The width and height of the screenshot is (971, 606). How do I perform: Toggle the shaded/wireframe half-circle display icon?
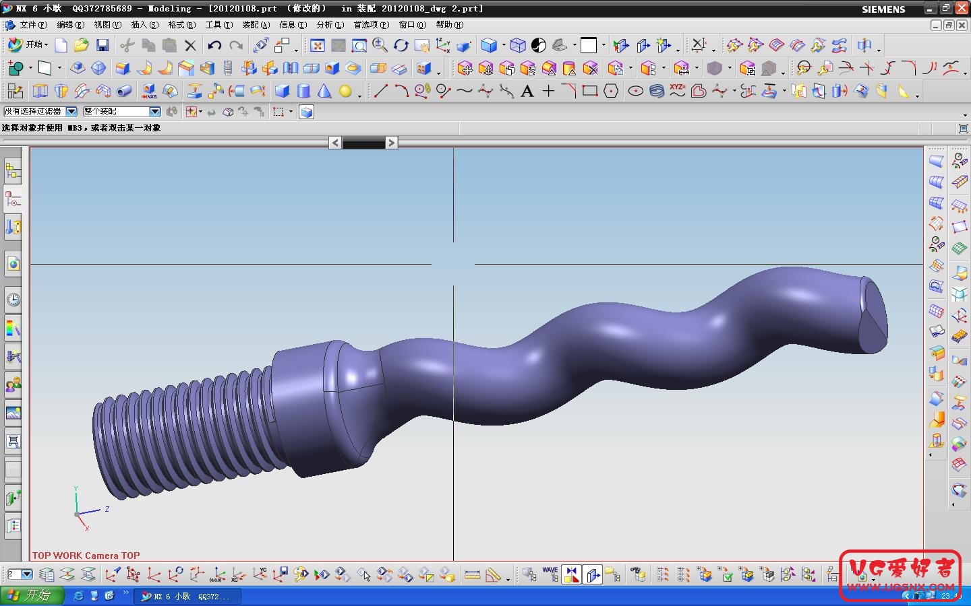coord(539,45)
